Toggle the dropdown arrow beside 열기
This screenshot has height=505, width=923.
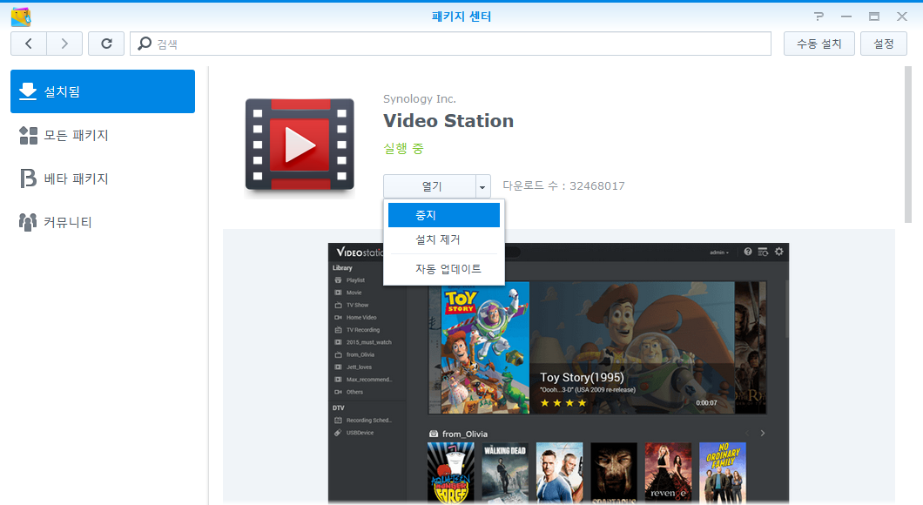pos(482,186)
